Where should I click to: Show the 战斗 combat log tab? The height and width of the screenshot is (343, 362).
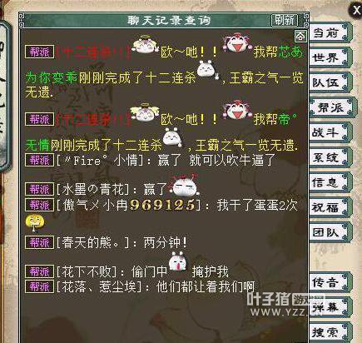[329, 132]
